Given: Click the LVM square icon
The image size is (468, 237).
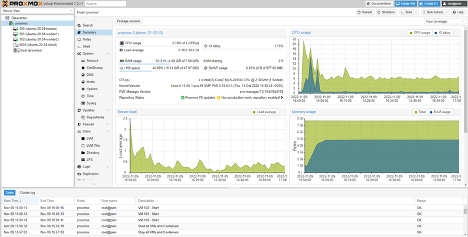Looking at the screenshot, I should (83, 138).
